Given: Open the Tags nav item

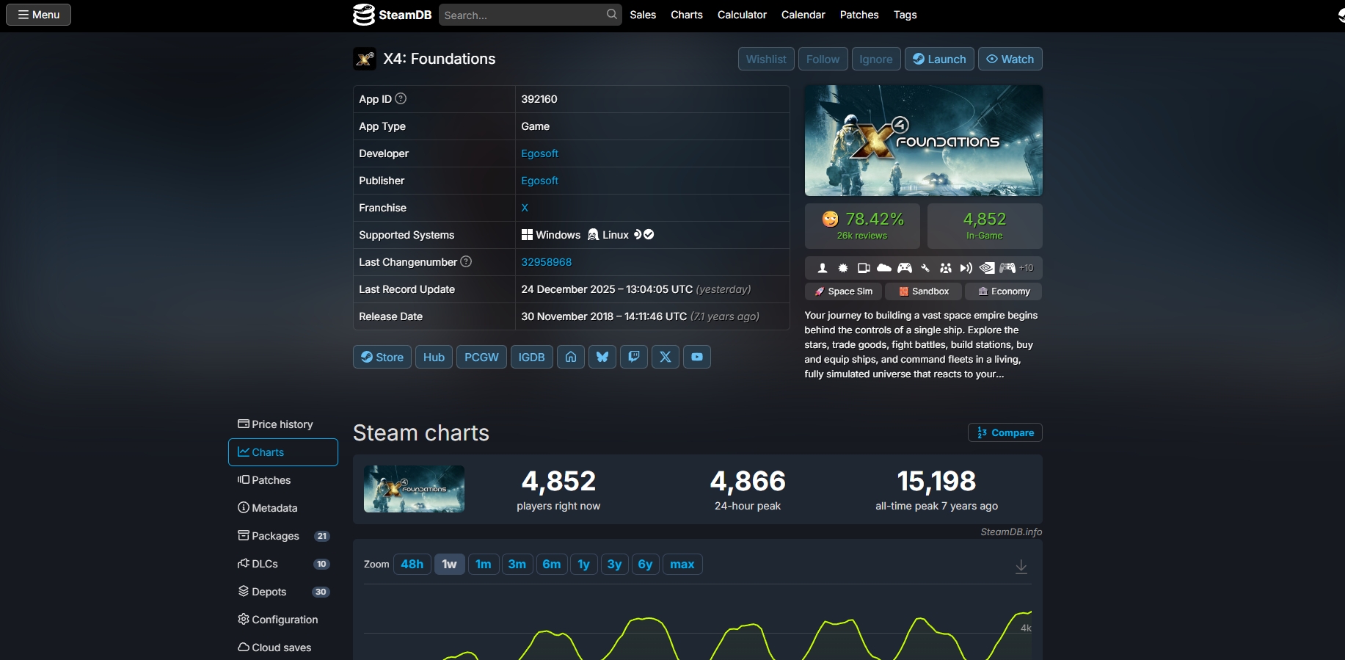Looking at the screenshot, I should click(x=905, y=15).
